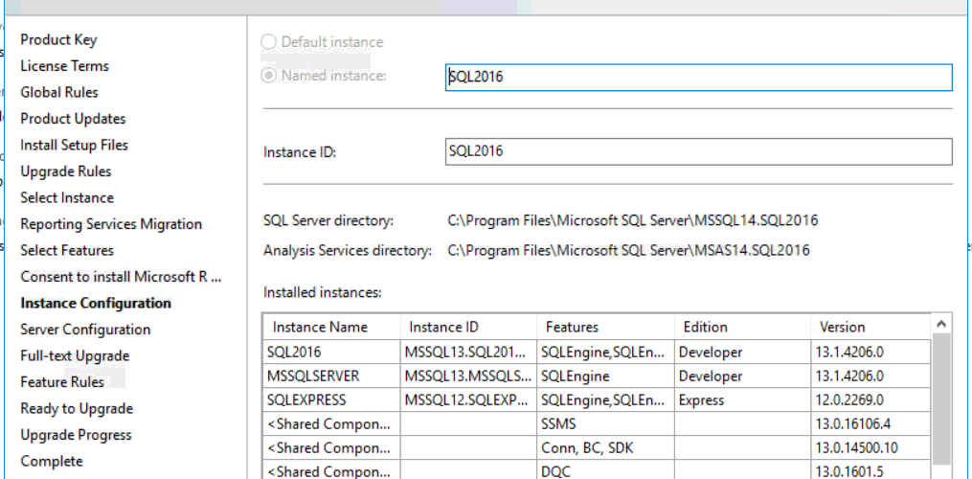Click the Version column header
Screen dimensions: 972x479
pos(842,327)
